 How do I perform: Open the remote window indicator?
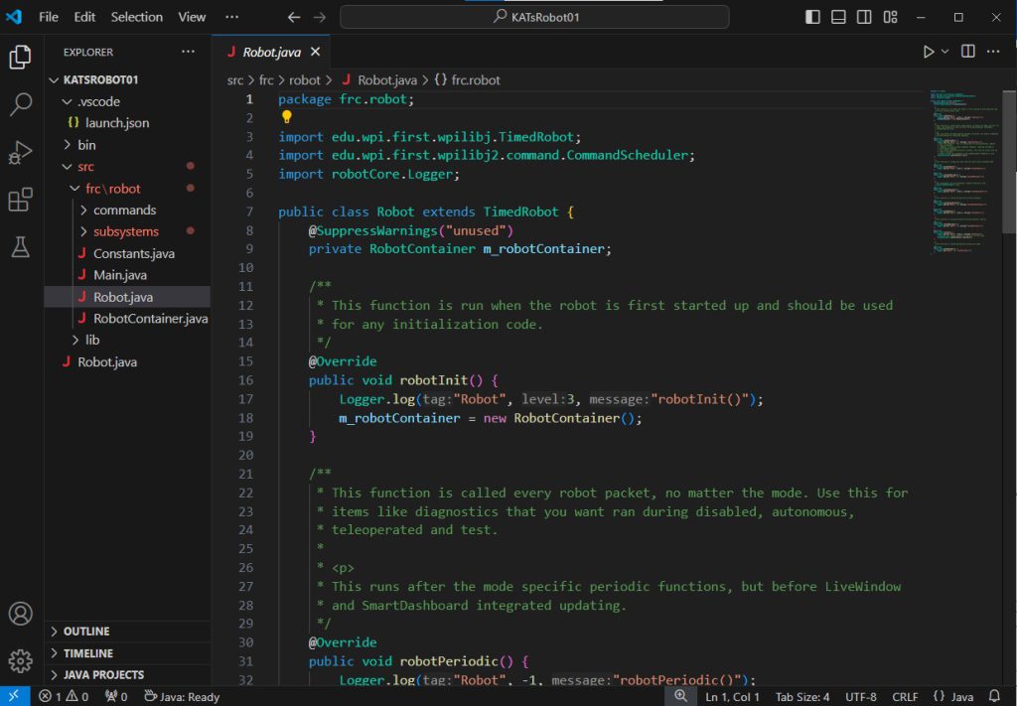pyautogui.click(x=14, y=697)
